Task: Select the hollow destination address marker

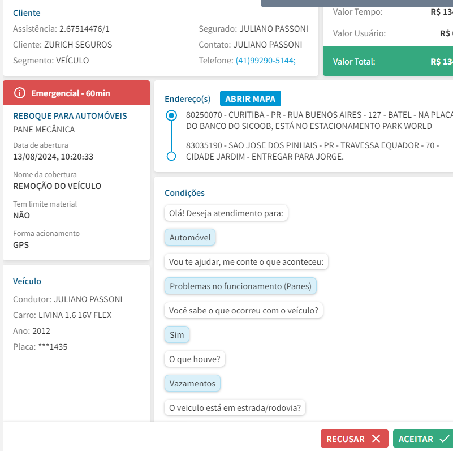Action: (x=171, y=156)
